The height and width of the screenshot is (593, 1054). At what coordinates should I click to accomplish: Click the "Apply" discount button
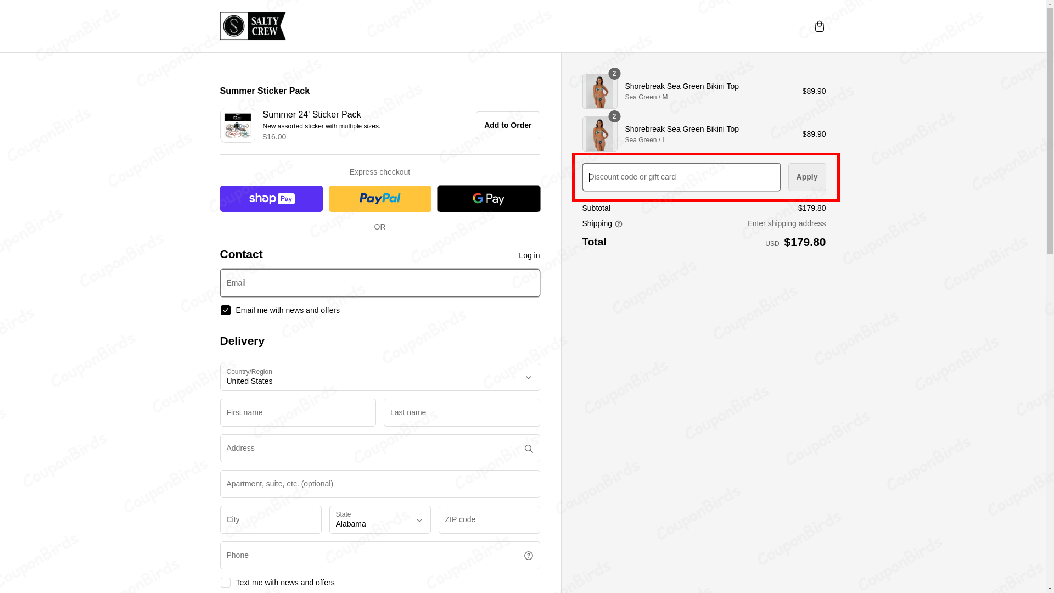tap(806, 177)
